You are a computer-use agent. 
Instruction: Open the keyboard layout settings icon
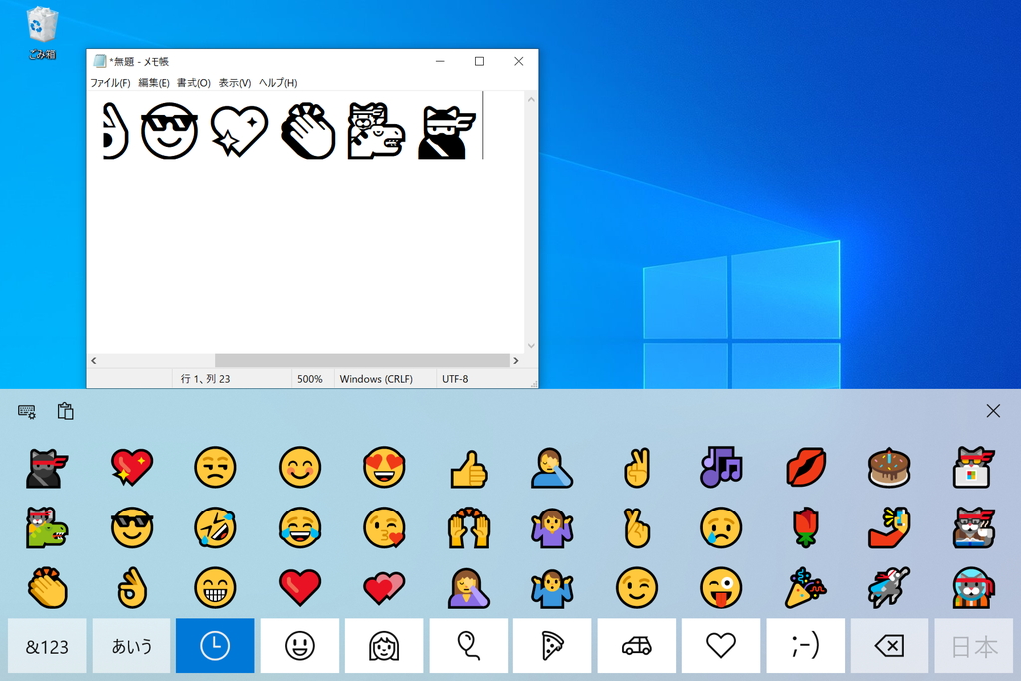pyautogui.click(x=25, y=411)
